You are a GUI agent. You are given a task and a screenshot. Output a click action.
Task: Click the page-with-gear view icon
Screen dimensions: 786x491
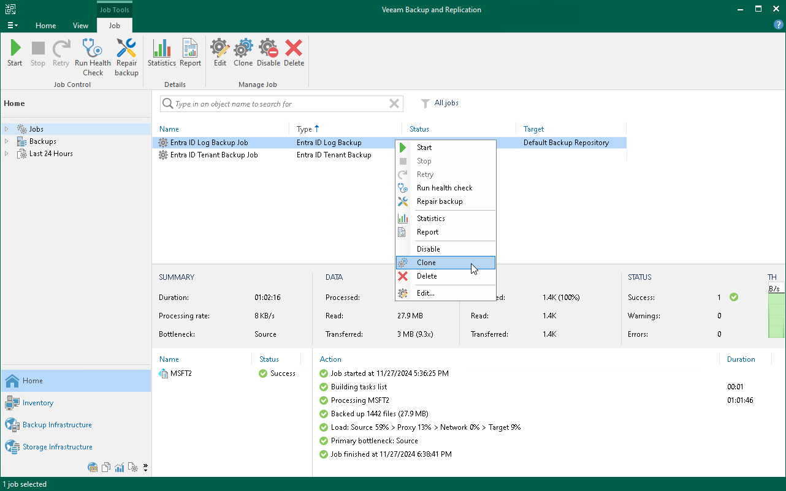(132, 468)
